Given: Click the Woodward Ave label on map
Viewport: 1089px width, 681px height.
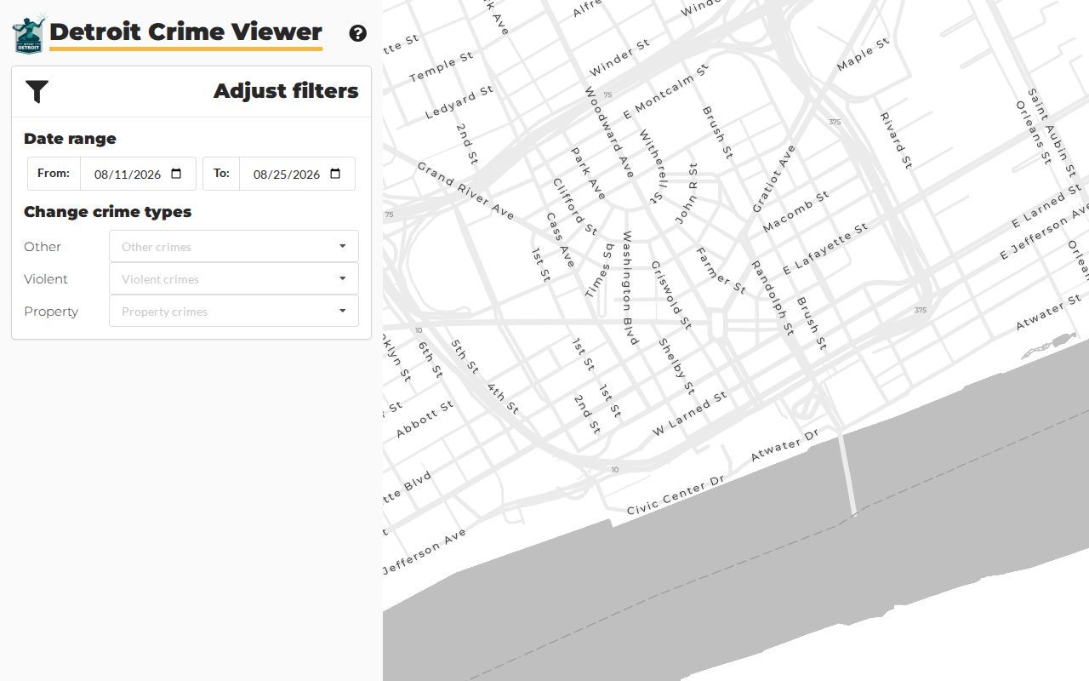Looking at the screenshot, I should [609, 132].
